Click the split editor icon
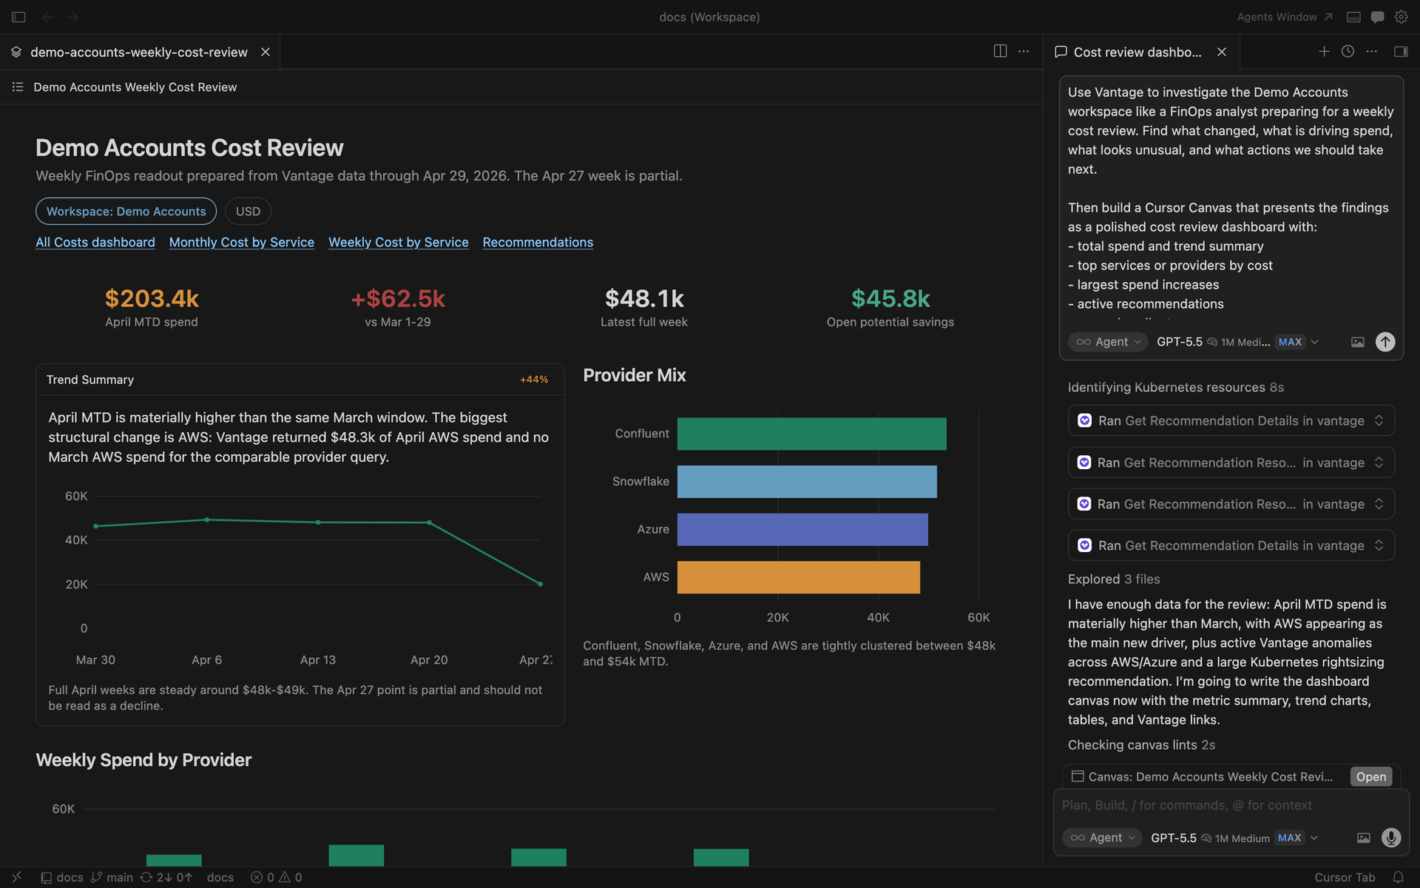Screen dimensions: 1420x888 point(1000,51)
